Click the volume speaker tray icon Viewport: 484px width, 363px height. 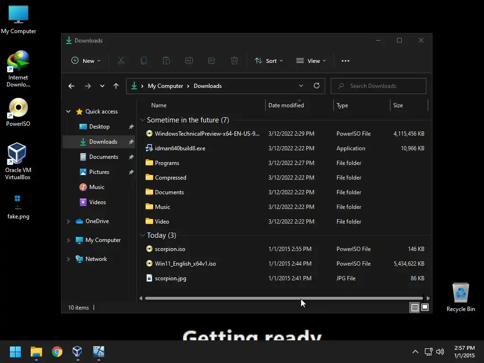440,352
